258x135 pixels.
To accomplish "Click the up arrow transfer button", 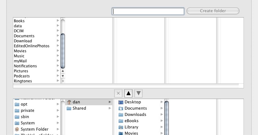I will pyautogui.click(x=128, y=93).
